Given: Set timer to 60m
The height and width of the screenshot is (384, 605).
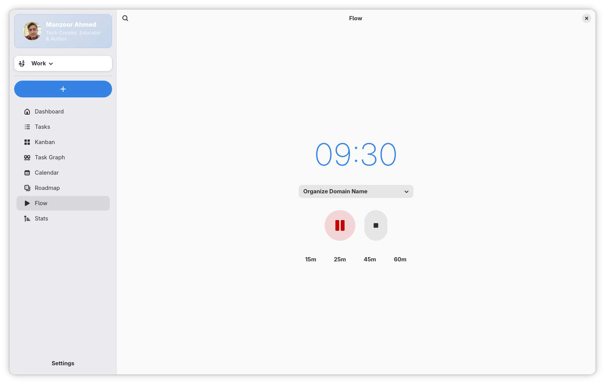Looking at the screenshot, I should [x=400, y=259].
